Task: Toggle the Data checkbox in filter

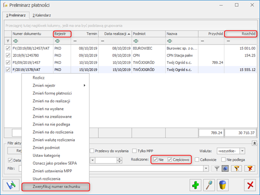Action: point(10,160)
